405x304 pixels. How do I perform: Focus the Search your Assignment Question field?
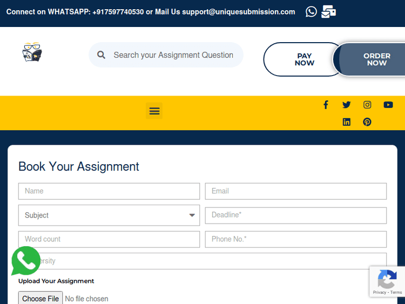(x=174, y=55)
